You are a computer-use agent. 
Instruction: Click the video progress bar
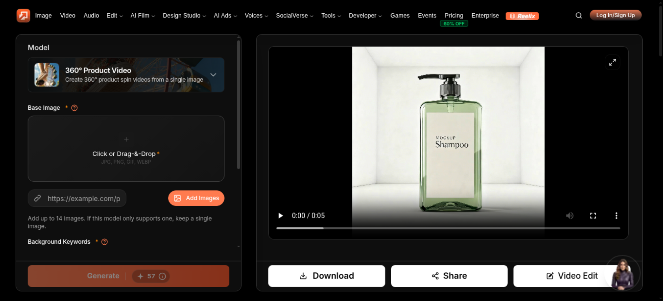(x=448, y=228)
